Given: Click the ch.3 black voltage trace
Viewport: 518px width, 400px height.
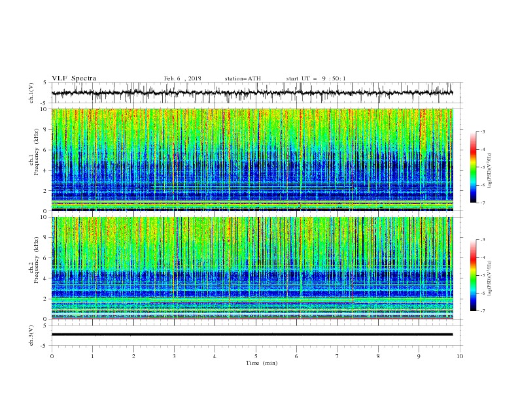Looking at the screenshot, I should coord(252,335).
